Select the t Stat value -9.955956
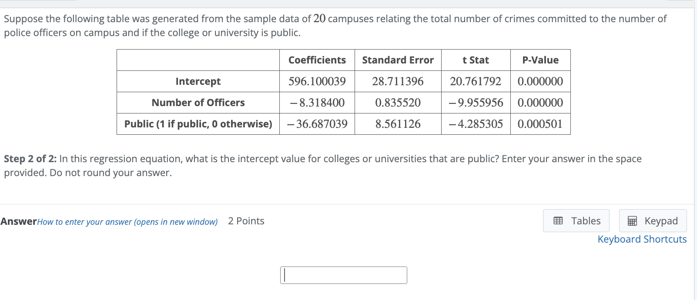This screenshot has width=697, height=300. (x=476, y=103)
